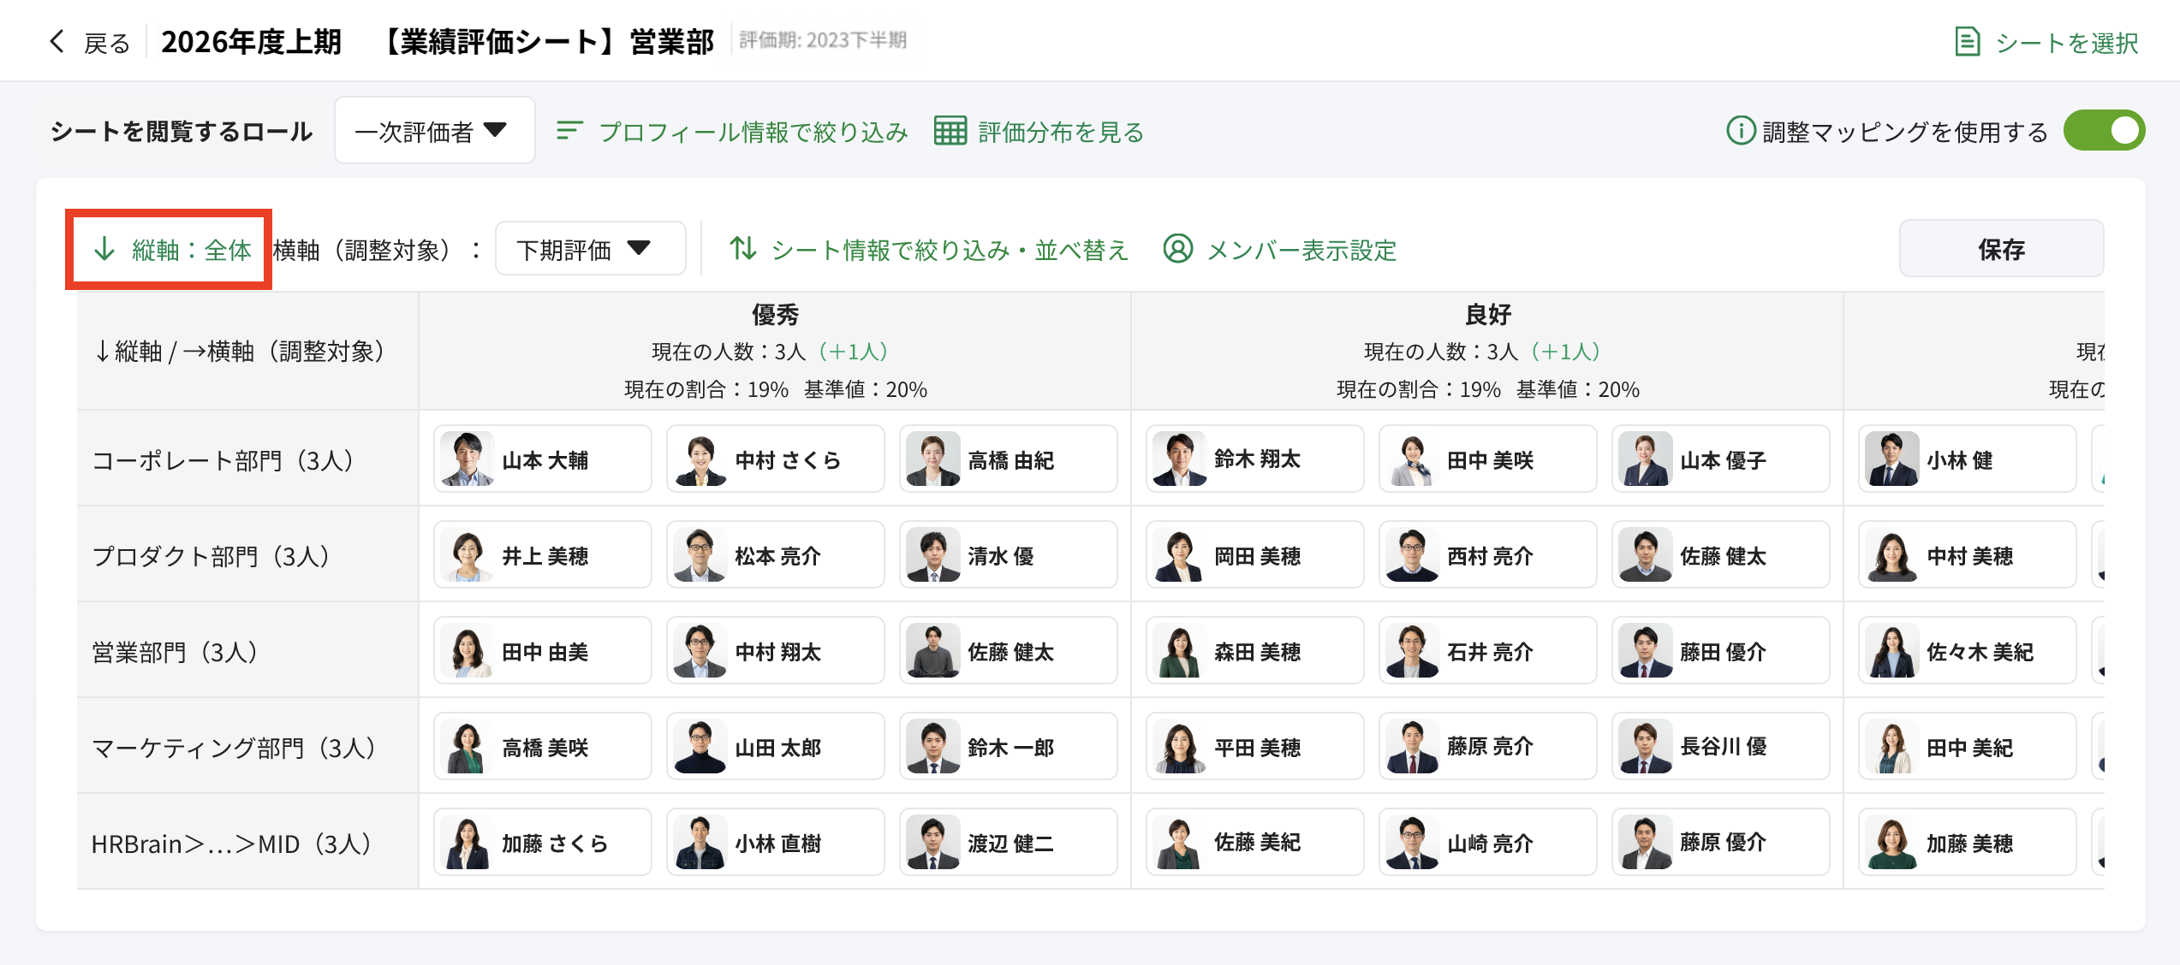This screenshot has height=965, width=2180.
Task: Open the 一次評価者 role dropdown
Action: pyautogui.click(x=434, y=131)
